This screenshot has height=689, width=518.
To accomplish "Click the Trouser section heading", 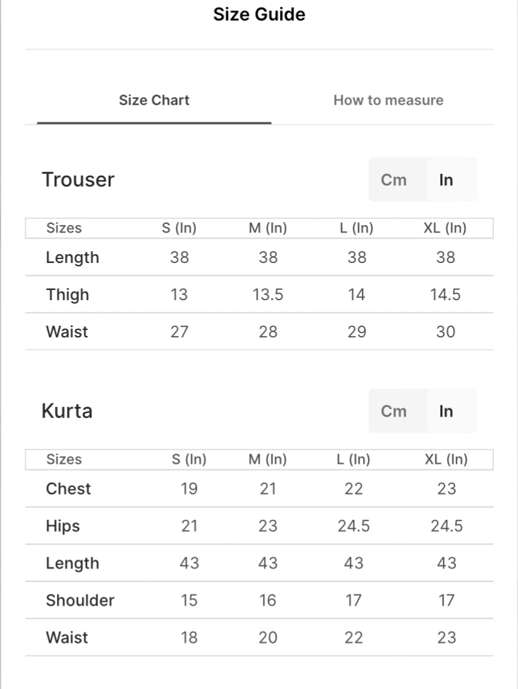I will click(x=78, y=180).
